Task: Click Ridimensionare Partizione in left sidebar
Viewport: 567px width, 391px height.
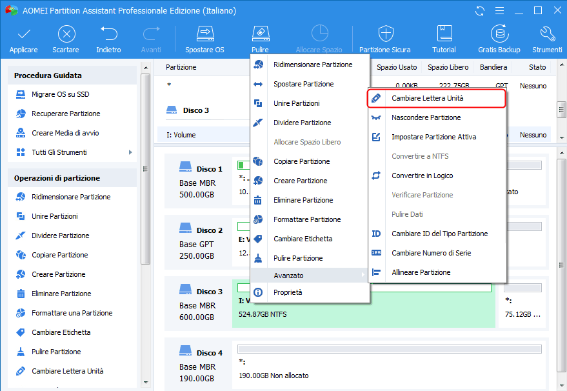Action: tap(72, 197)
